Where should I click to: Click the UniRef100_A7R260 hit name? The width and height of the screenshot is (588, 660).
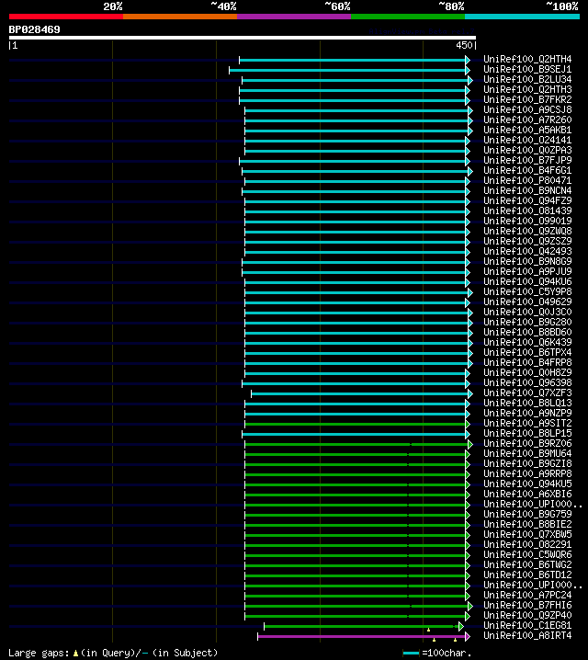(x=527, y=119)
